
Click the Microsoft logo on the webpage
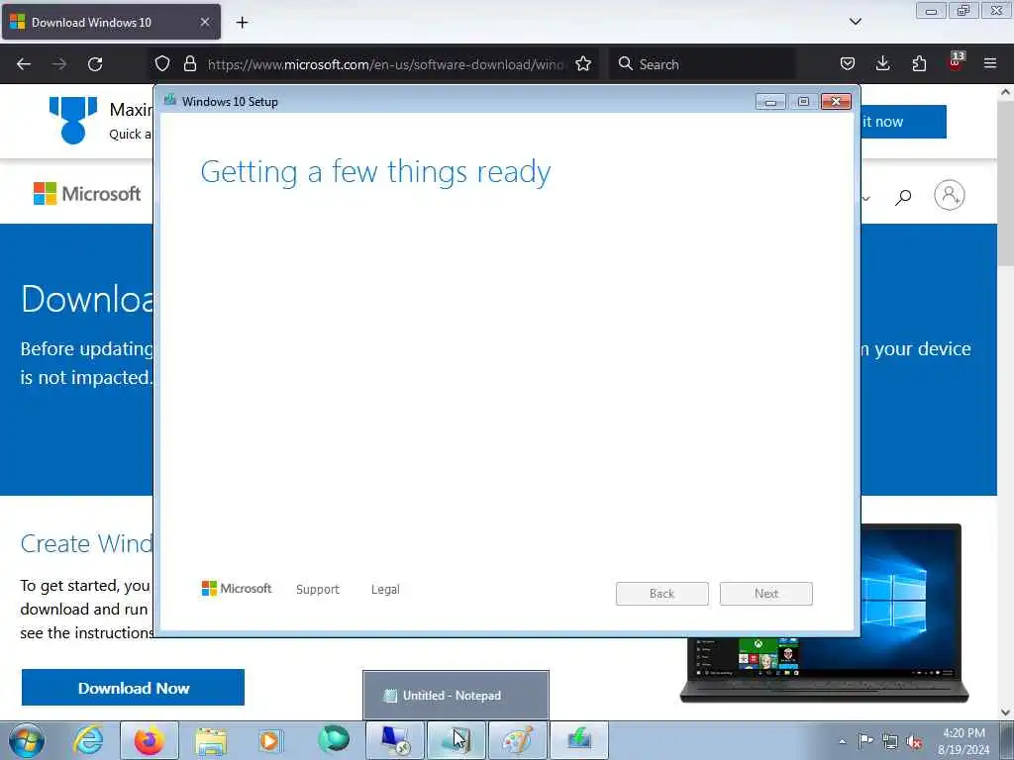tap(87, 193)
